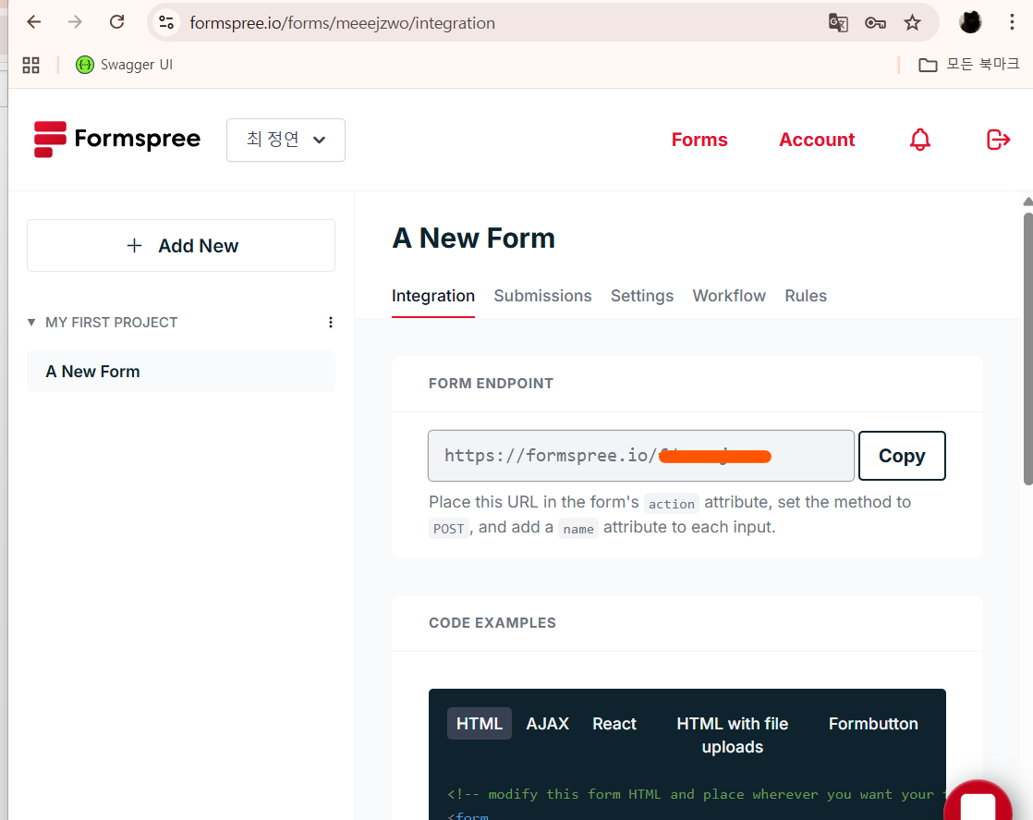Screen dimensions: 1033x820
Task: Open the Account page
Action: [817, 140]
